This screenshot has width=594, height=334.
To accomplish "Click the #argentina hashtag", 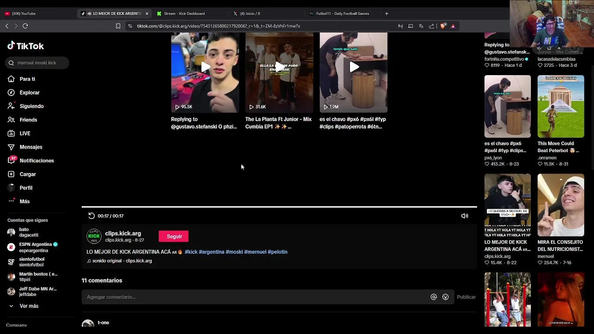I will 212,252.
